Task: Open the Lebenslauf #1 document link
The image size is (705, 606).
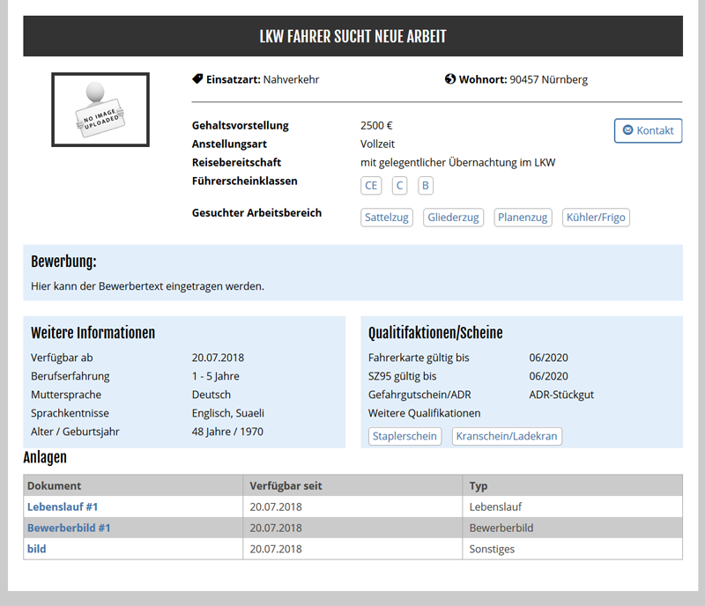Action: pyautogui.click(x=63, y=506)
